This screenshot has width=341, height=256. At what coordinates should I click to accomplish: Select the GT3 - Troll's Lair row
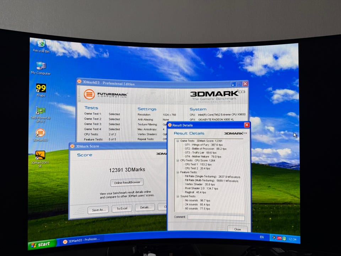pyautogui.click(x=200, y=153)
